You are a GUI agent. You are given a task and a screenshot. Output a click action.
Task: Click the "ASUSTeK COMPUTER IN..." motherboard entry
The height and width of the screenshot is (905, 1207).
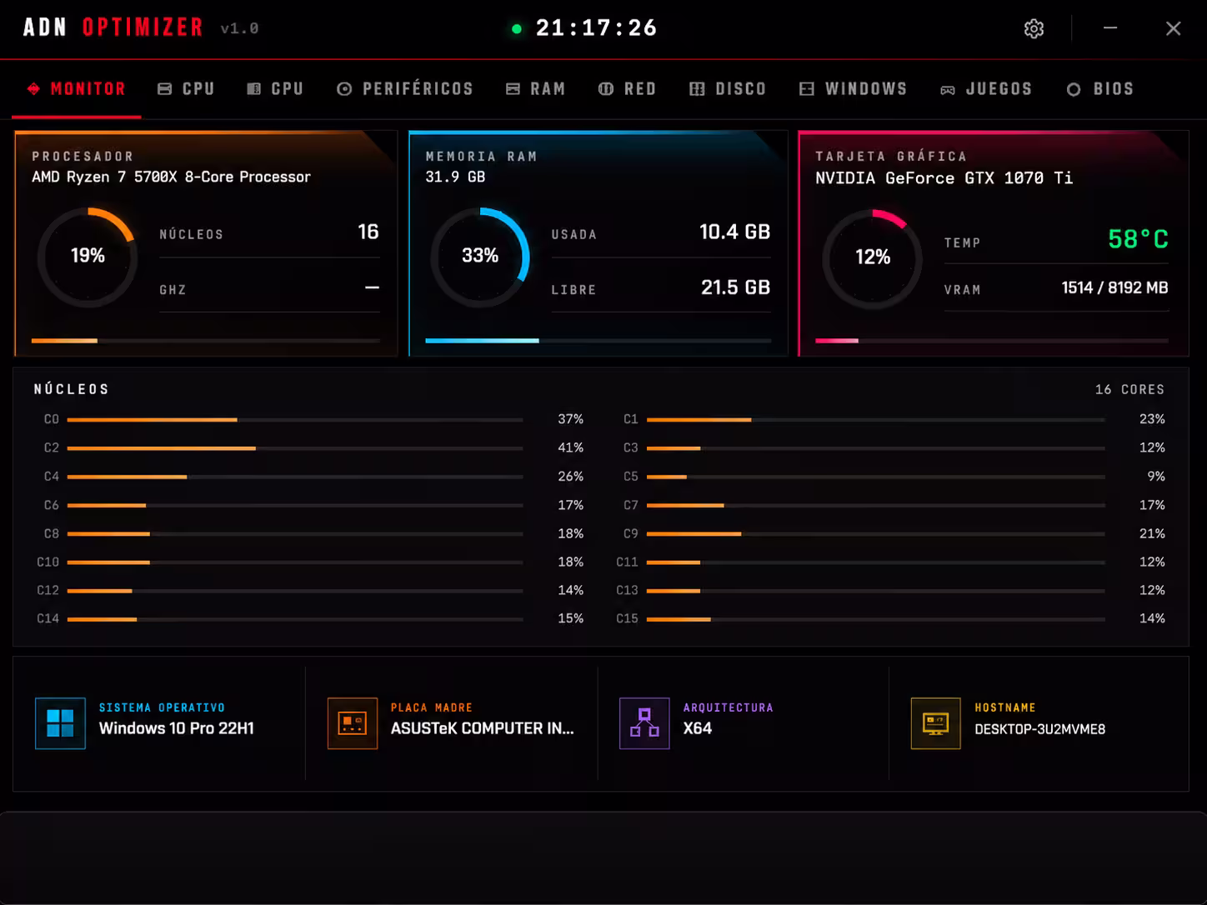coord(483,728)
